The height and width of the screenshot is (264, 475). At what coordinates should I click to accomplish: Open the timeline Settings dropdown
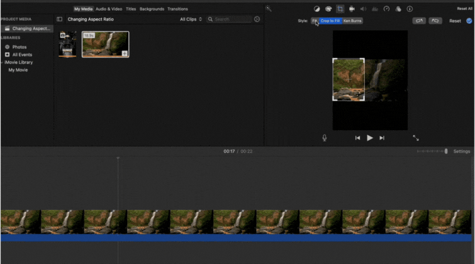[462, 151]
